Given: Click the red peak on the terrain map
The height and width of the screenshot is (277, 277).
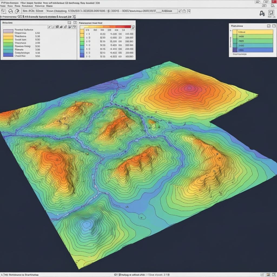Looking at the screenshot, I should (189, 88).
